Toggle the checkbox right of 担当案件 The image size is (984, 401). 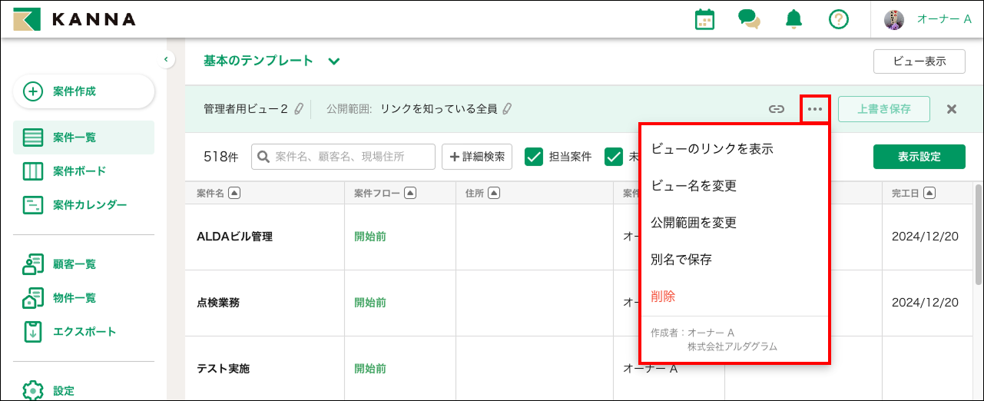point(613,157)
